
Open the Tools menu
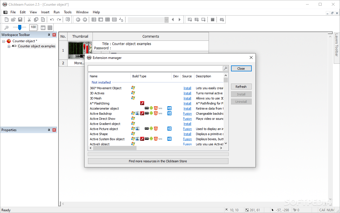coord(68,12)
